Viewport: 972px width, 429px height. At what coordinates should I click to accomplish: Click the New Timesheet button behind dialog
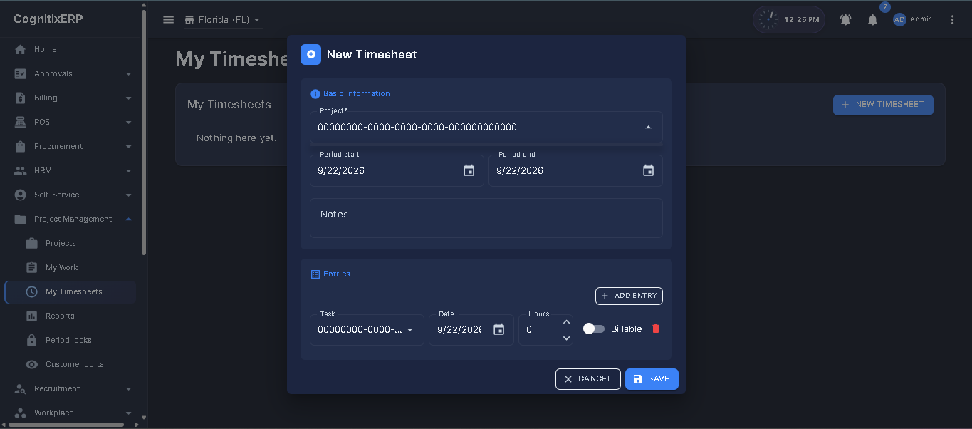click(883, 105)
